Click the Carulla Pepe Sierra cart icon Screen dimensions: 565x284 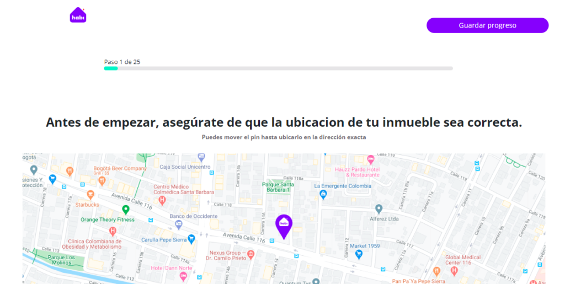coord(191,239)
